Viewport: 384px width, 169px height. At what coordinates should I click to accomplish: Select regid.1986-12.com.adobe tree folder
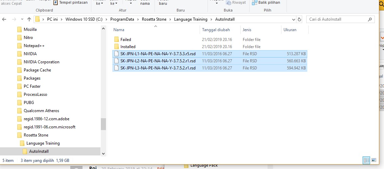pos(47,119)
